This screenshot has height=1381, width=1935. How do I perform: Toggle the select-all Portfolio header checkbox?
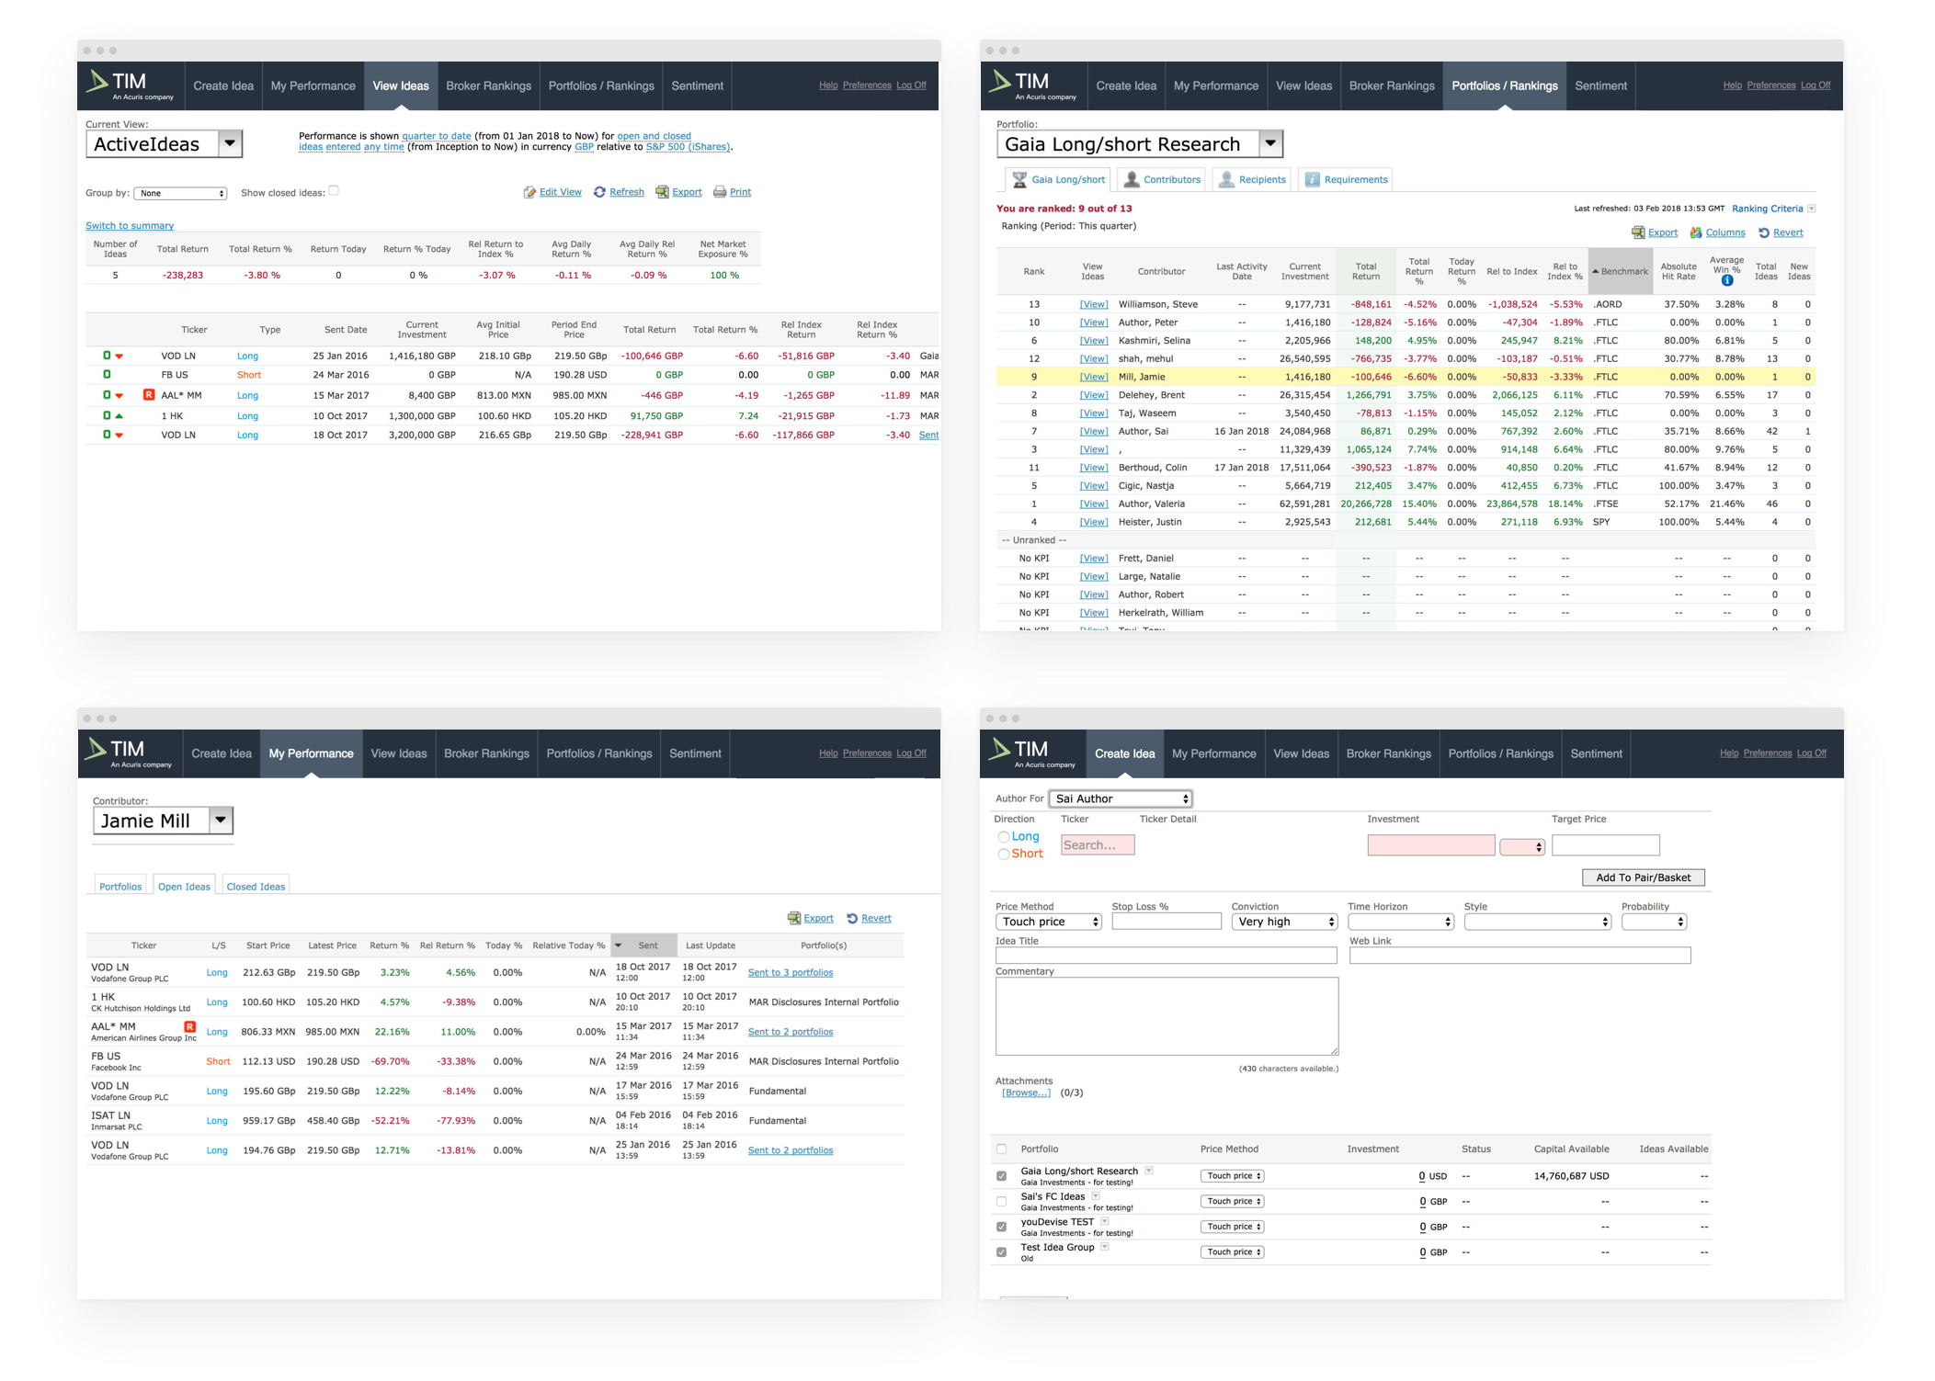click(x=1002, y=1149)
